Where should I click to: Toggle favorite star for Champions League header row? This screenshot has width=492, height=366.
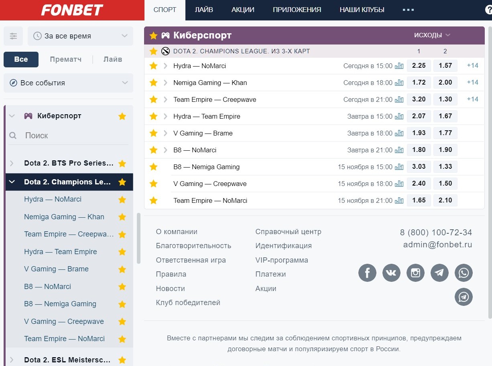(153, 51)
